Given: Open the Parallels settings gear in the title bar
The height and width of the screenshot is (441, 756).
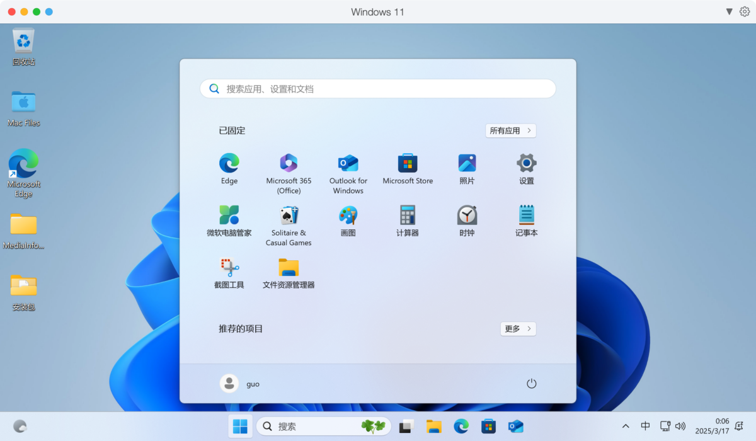Looking at the screenshot, I should pyautogui.click(x=744, y=12).
